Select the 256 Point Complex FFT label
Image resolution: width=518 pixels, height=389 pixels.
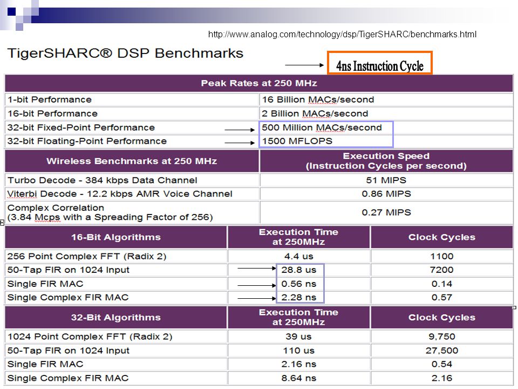coord(86,256)
